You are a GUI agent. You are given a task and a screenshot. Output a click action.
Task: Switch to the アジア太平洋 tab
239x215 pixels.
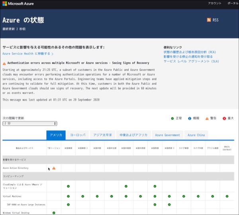pos(103,135)
